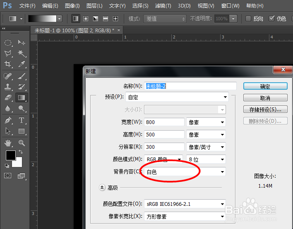293x229 pixels.
Task: Select the Magic Wand tool
Action: (x=22, y=53)
